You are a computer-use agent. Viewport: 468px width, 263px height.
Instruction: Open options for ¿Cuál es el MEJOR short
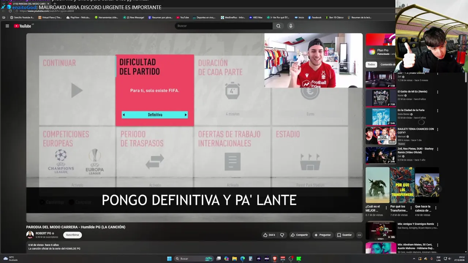386,208
